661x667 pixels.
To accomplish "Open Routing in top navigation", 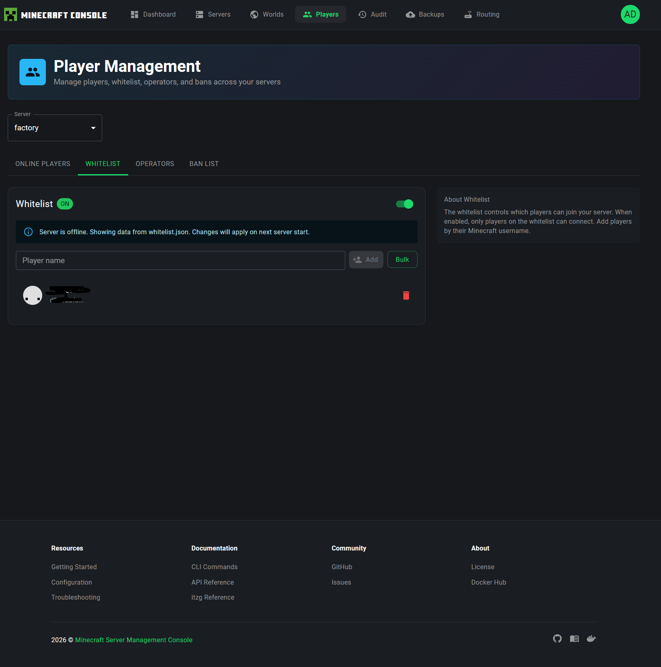I will pyautogui.click(x=482, y=15).
